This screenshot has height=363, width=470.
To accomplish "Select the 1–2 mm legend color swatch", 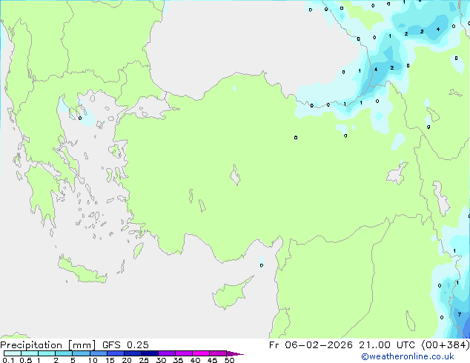I will point(47,353).
